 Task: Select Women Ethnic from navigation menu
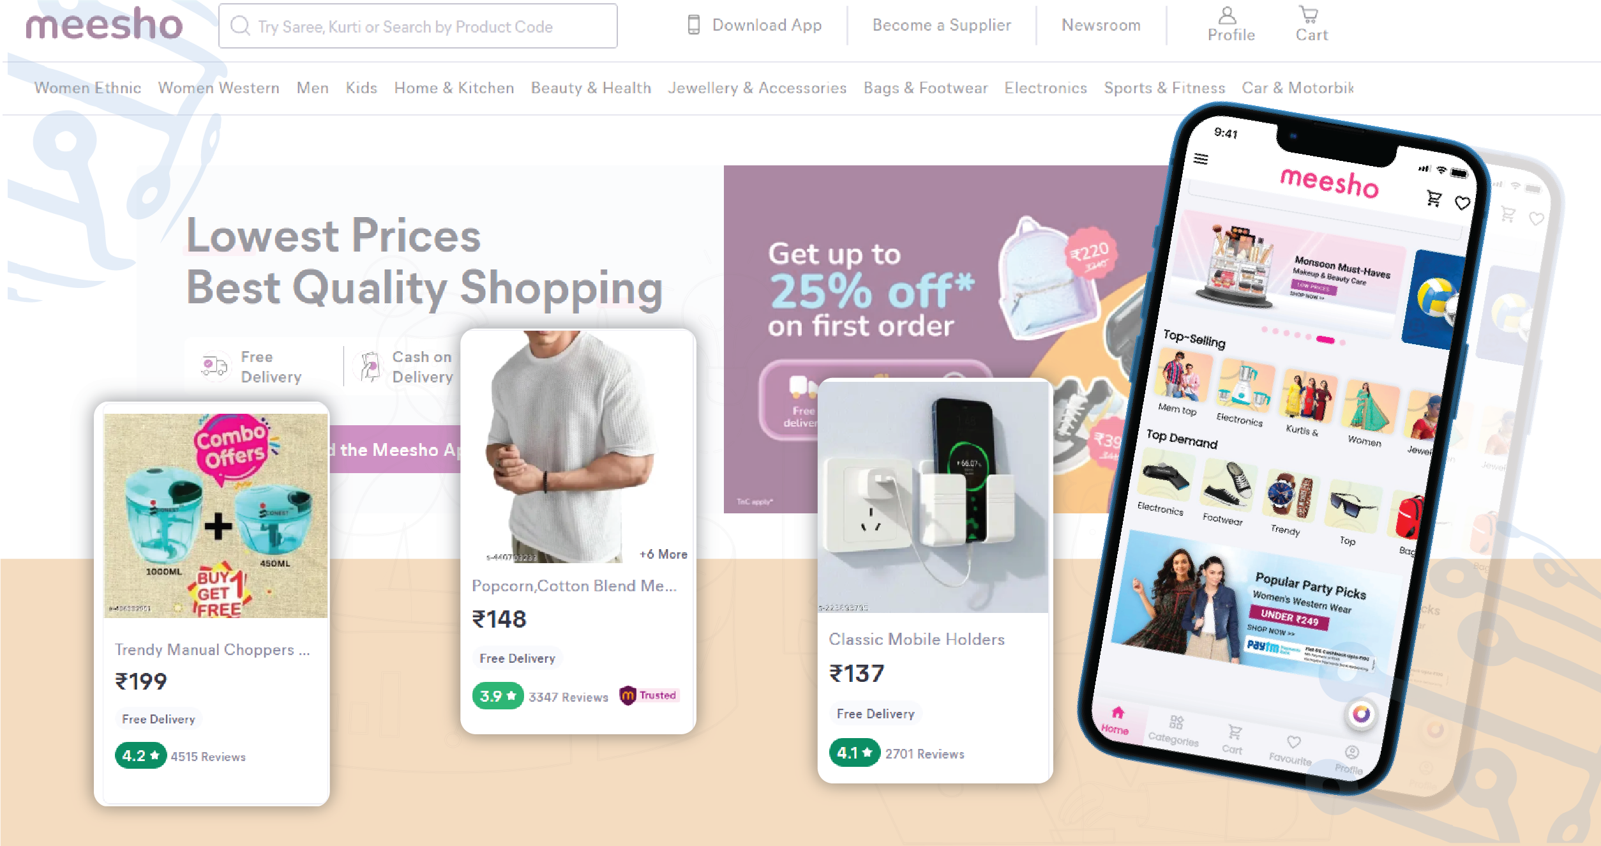pyautogui.click(x=87, y=88)
